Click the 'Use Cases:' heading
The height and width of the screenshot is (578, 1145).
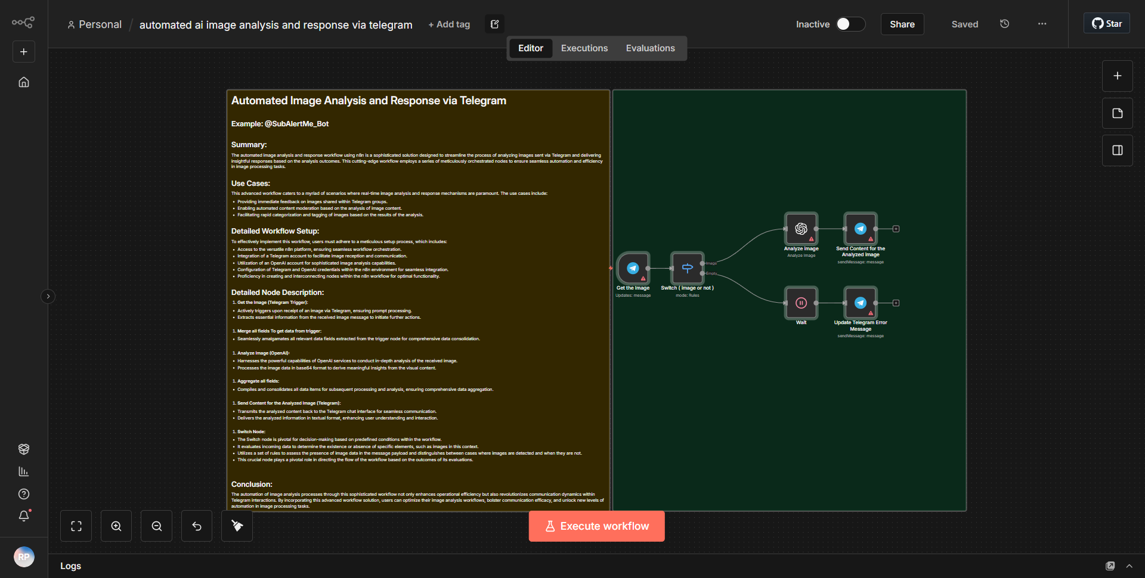250,184
